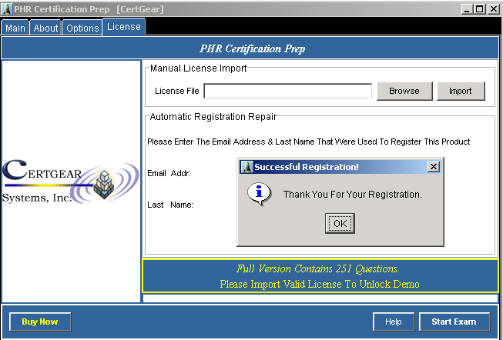This screenshot has height=340, width=503.
Task: Open the About tab
Action: coord(45,28)
